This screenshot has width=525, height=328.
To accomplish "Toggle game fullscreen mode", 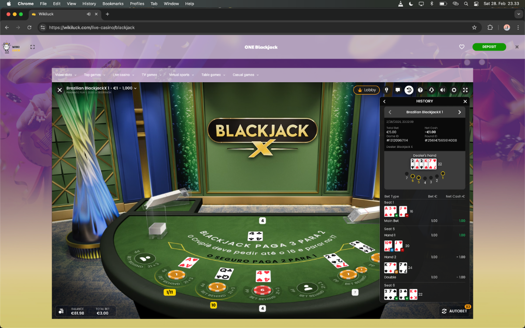I will point(465,90).
